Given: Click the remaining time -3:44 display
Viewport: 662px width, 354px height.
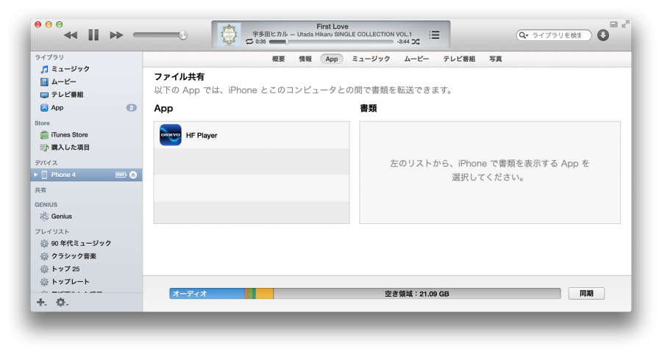Looking at the screenshot, I should (x=403, y=42).
